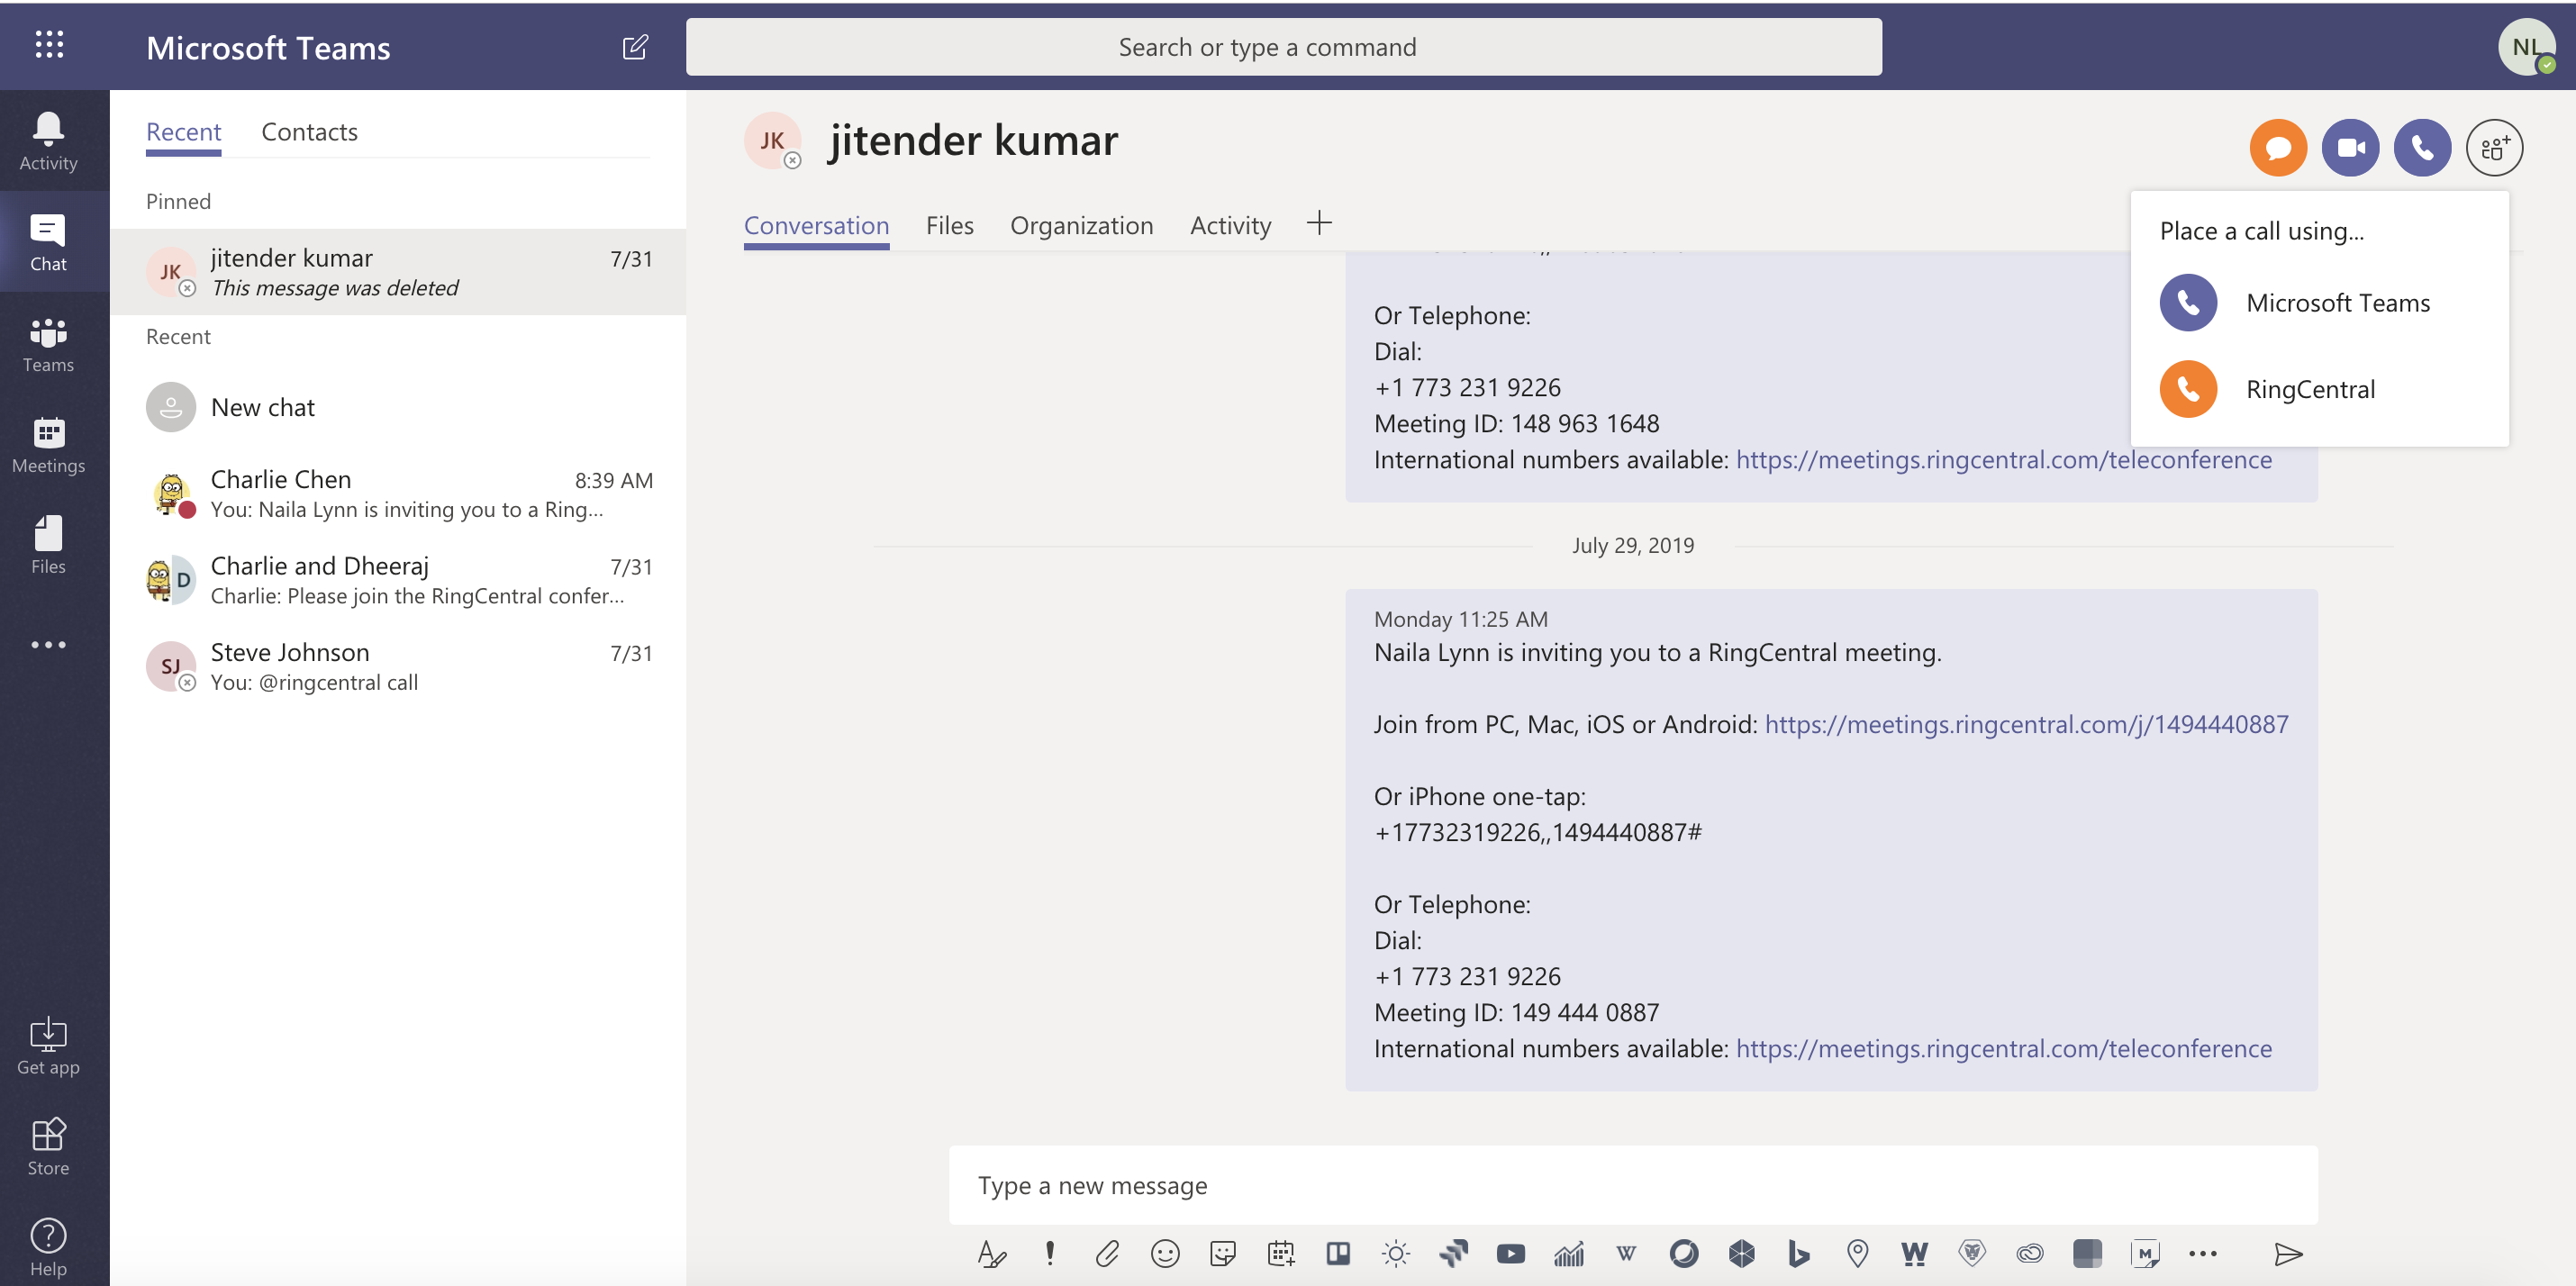Add a new tab with plus button

click(1319, 222)
